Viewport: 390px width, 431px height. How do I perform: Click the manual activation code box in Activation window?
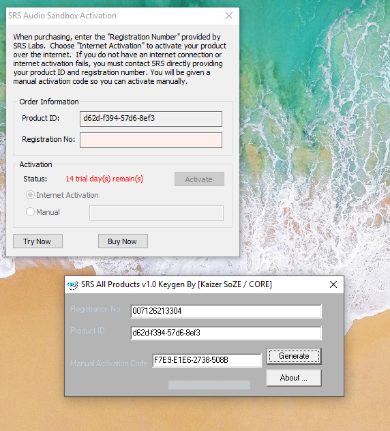click(x=156, y=213)
